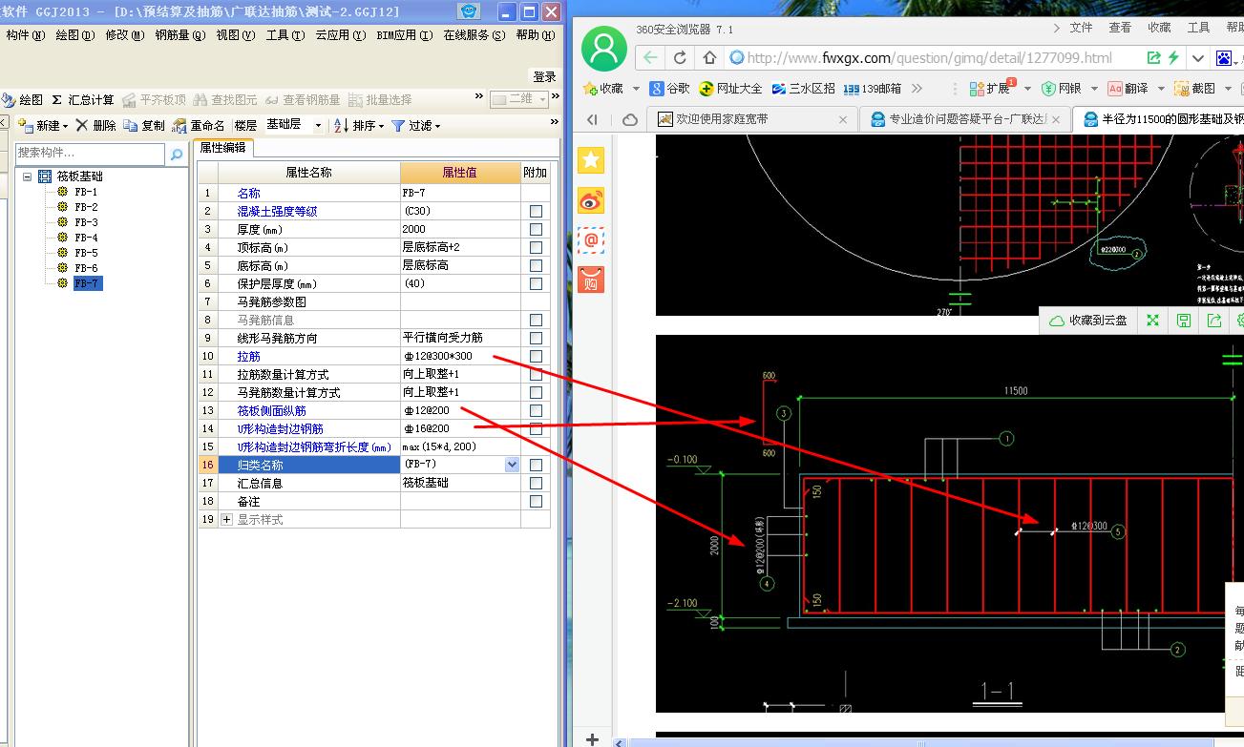Click the smiley face icon in GGJ title bar
This screenshot has height=747, width=1244.
pos(469,12)
